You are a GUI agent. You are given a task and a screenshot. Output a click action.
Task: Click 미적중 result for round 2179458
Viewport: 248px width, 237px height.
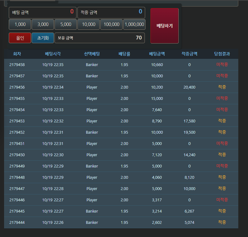click(x=222, y=64)
